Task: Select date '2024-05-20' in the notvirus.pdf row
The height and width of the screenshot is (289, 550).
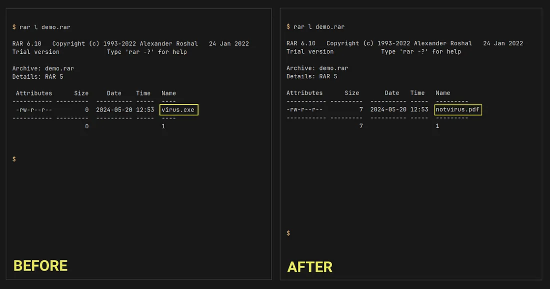Action: click(388, 109)
